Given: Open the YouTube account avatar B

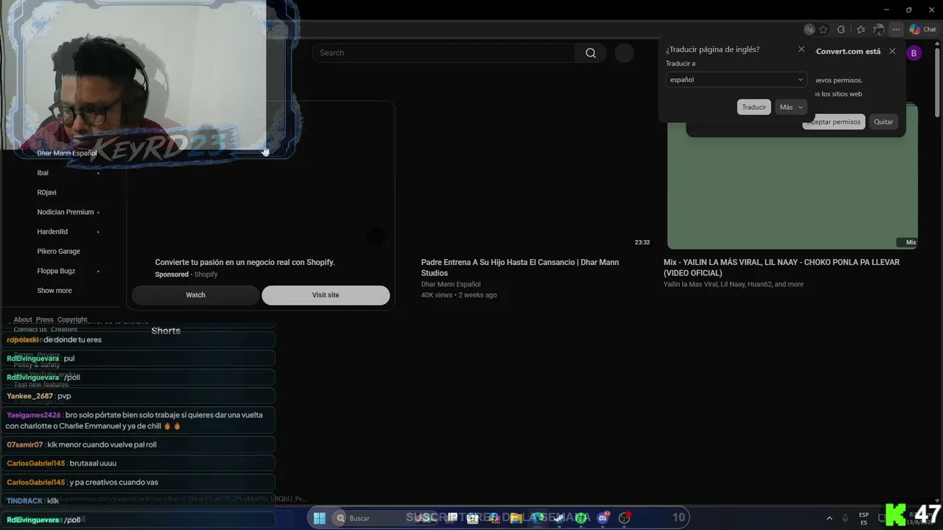Looking at the screenshot, I should pyautogui.click(x=914, y=53).
